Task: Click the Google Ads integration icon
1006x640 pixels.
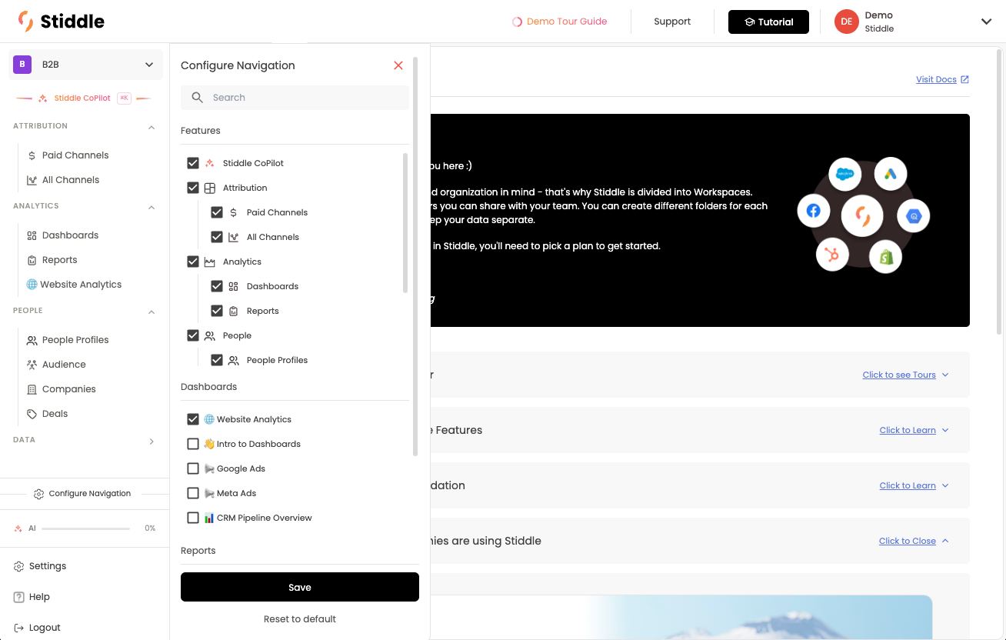Action: pyautogui.click(x=890, y=174)
